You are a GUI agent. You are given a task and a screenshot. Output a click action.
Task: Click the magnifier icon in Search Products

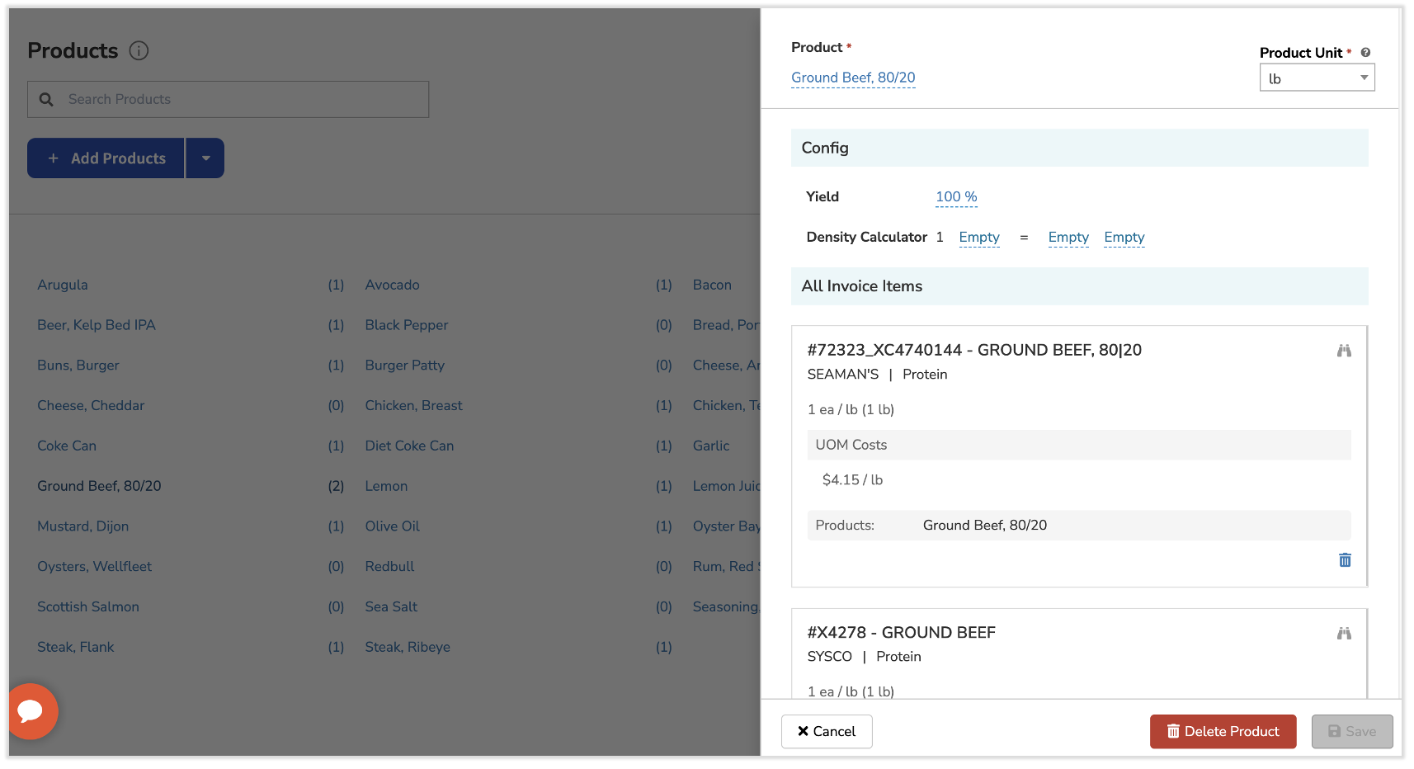[x=46, y=99]
